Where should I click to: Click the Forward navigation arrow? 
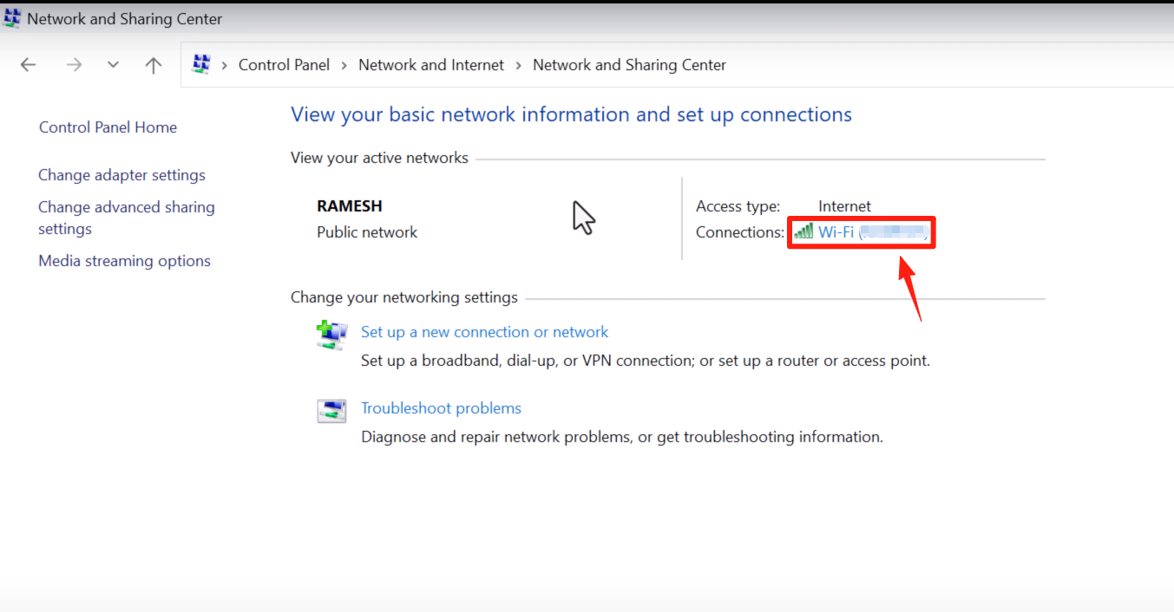[x=74, y=65]
